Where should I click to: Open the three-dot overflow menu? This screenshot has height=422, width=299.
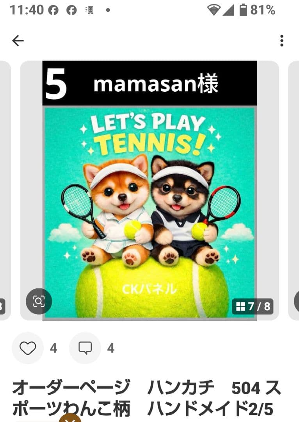(x=281, y=41)
